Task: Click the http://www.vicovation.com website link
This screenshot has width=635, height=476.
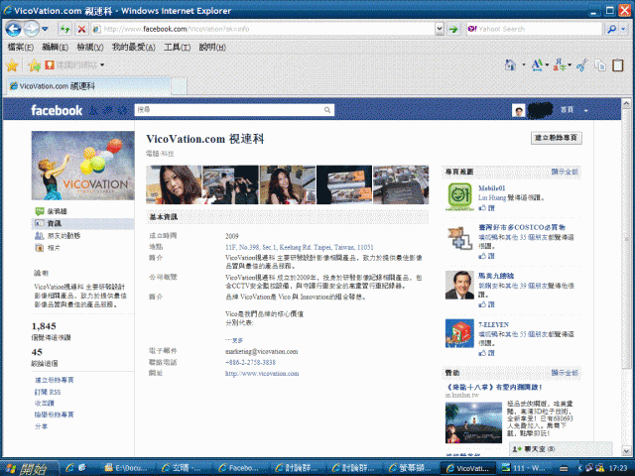Action: tap(262, 373)
